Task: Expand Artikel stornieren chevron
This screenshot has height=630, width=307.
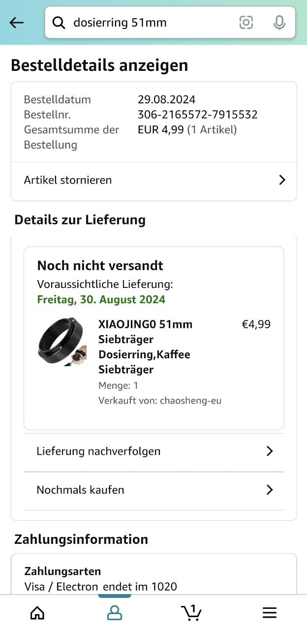Action: [282, 180]
